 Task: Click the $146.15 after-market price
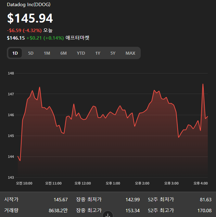[x=16, y=38]
